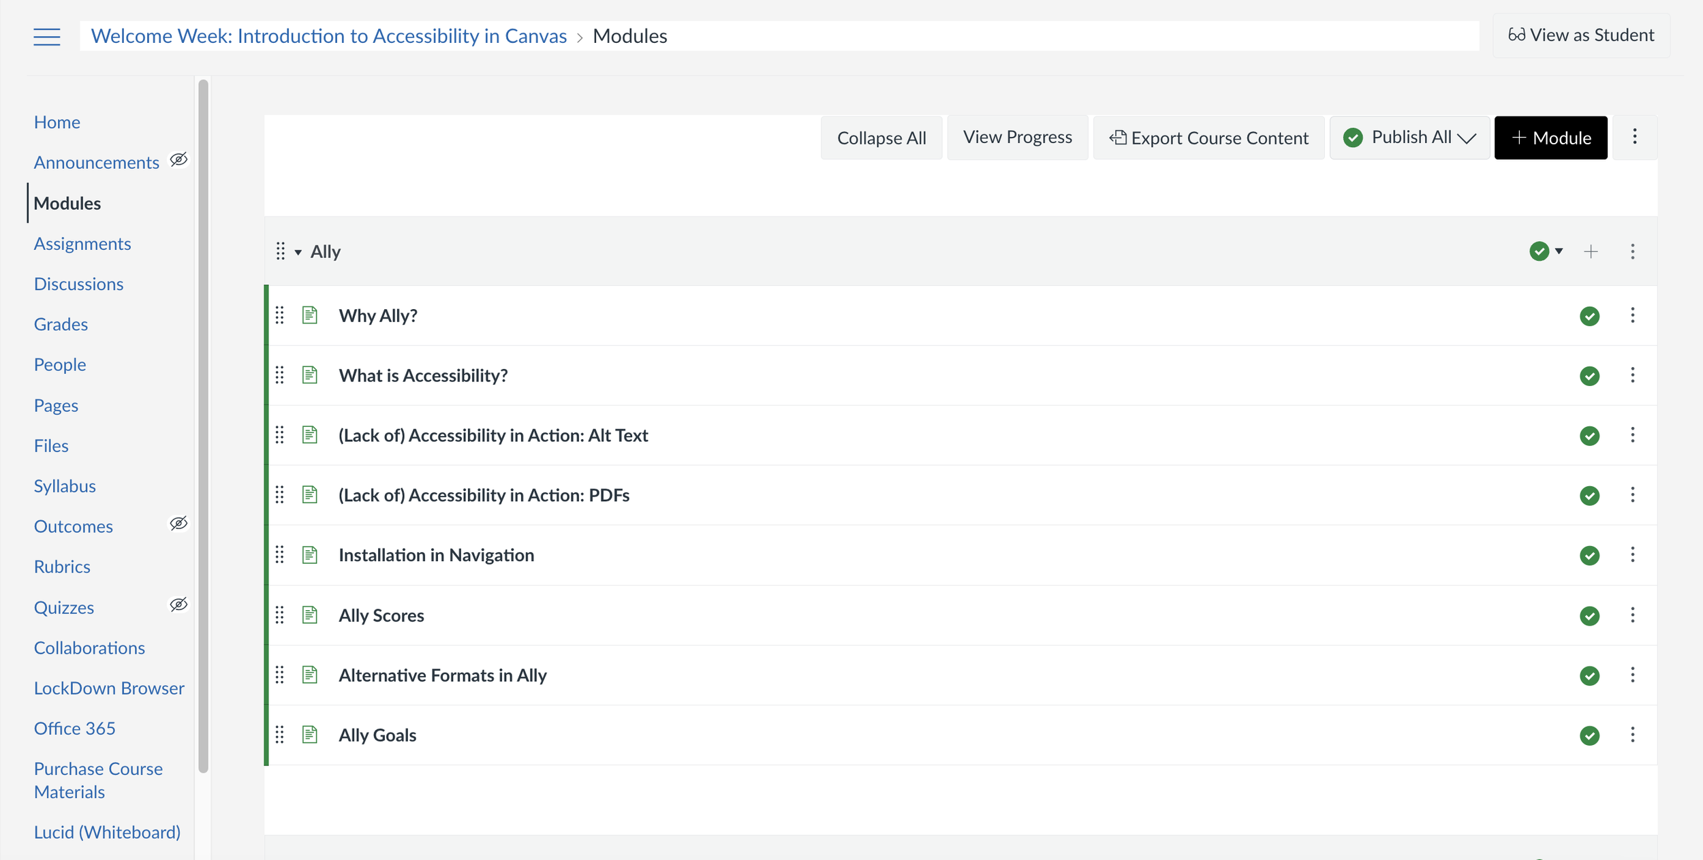Open Ally module header options kebab
Viewport: 1703px width, 860px height.
1633,252
